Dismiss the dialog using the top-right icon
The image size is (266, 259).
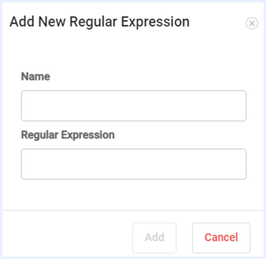tap(252, 24)
